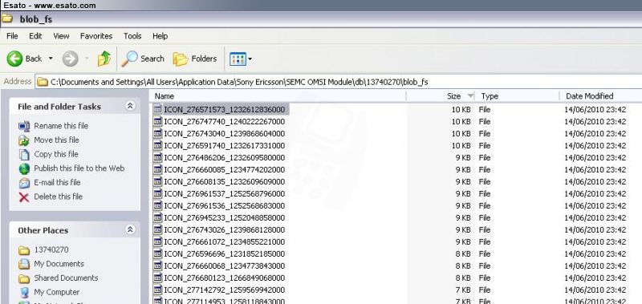The image size is (642, 304).
Task: Click file icon of ICON_276660068_1234773843000
Action: point(157,265)
